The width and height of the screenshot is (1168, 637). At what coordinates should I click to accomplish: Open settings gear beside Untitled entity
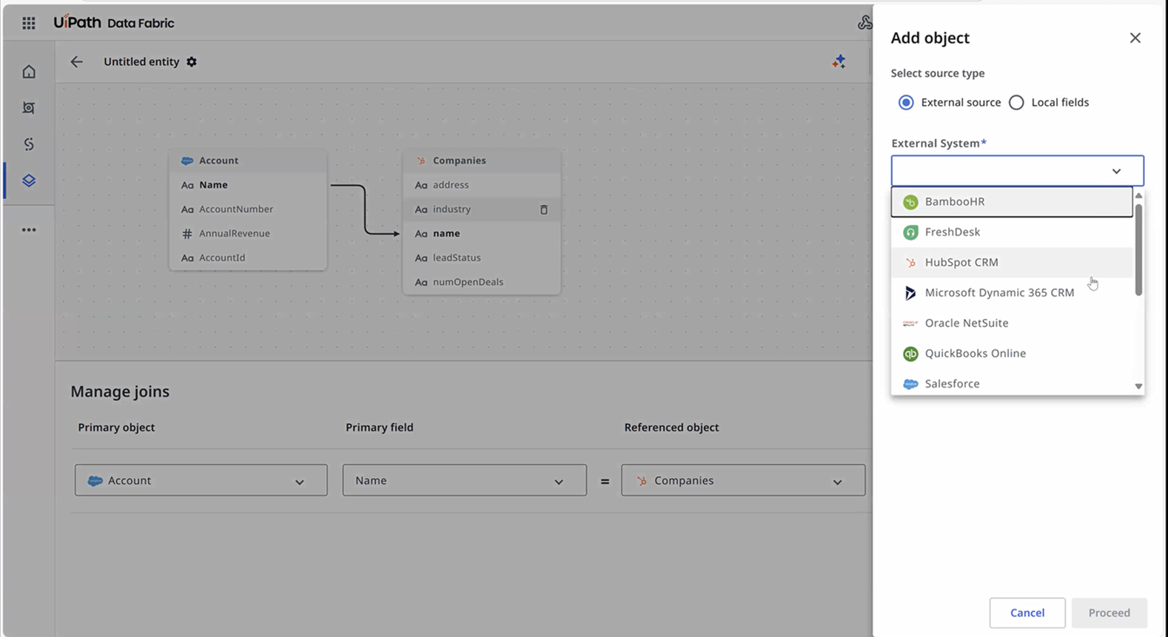click(192, 61)
